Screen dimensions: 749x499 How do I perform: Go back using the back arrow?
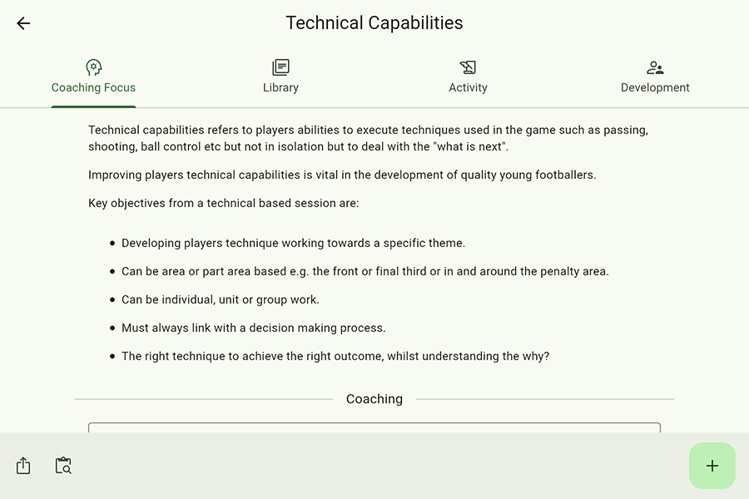[23, 23]
